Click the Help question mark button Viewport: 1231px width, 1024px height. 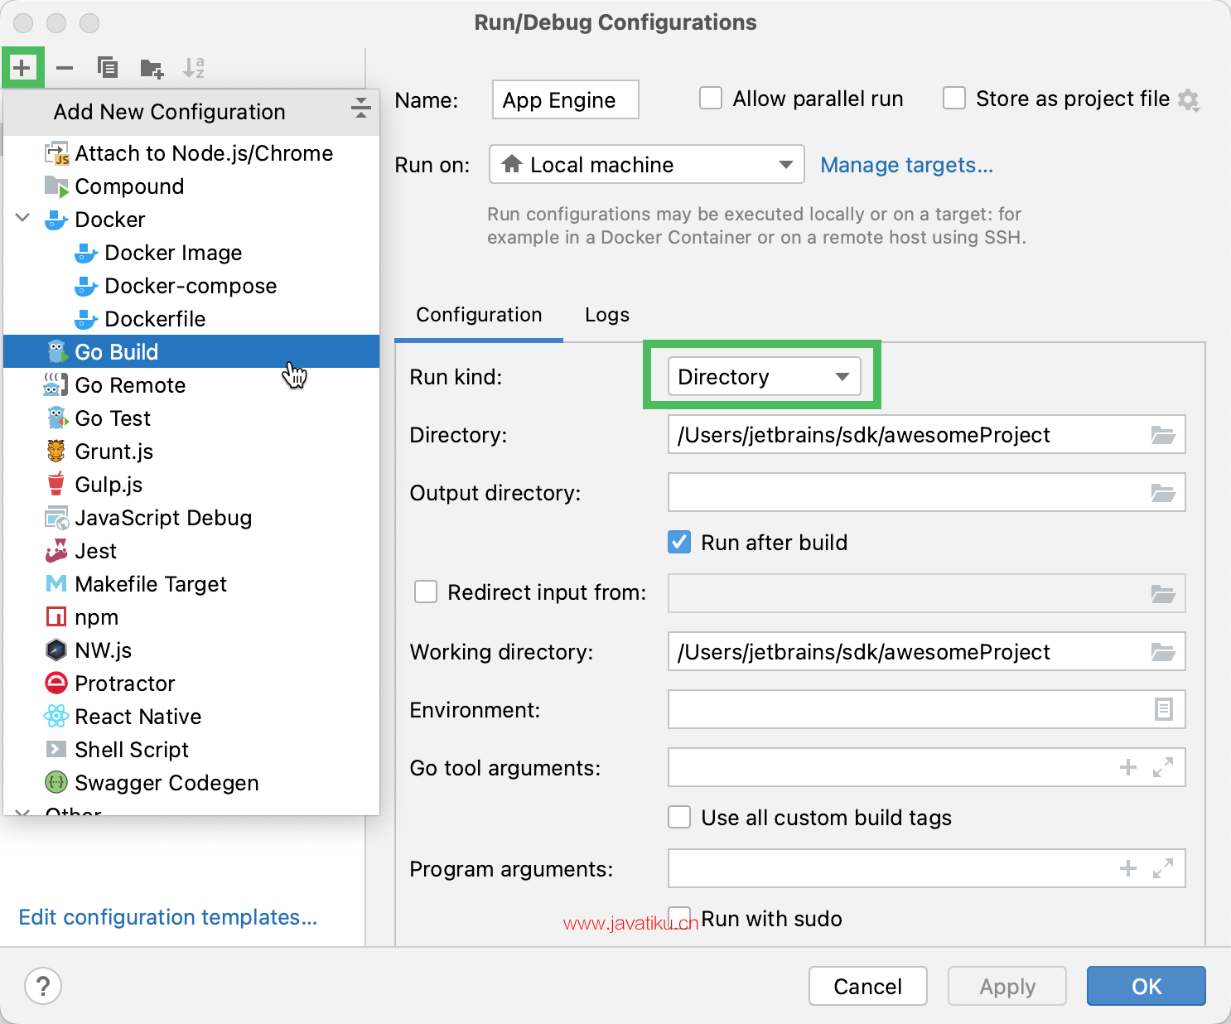(x=43, y=986)
